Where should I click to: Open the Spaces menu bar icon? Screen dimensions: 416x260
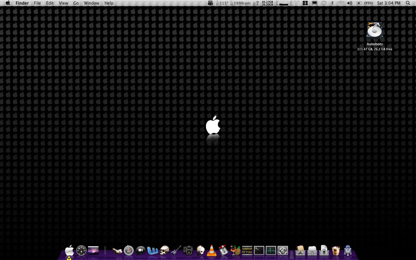click(305, 3)
